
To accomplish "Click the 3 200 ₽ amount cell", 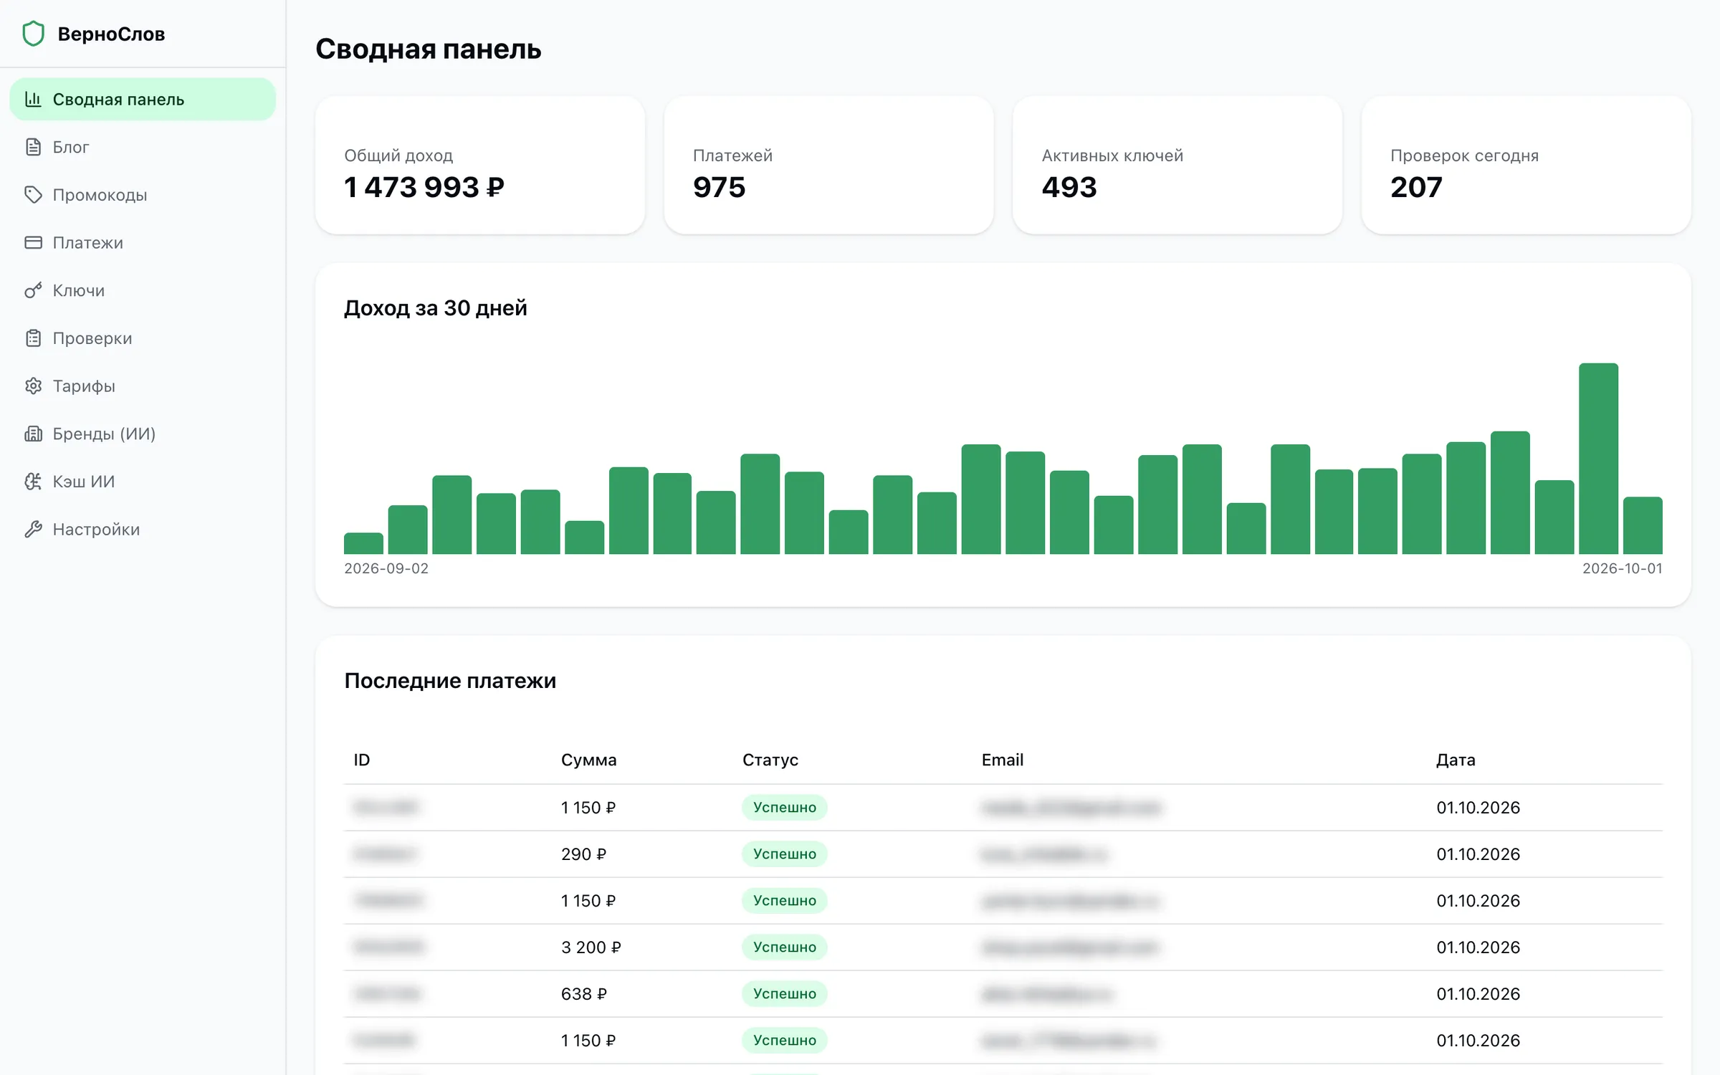I will (591, 947).
